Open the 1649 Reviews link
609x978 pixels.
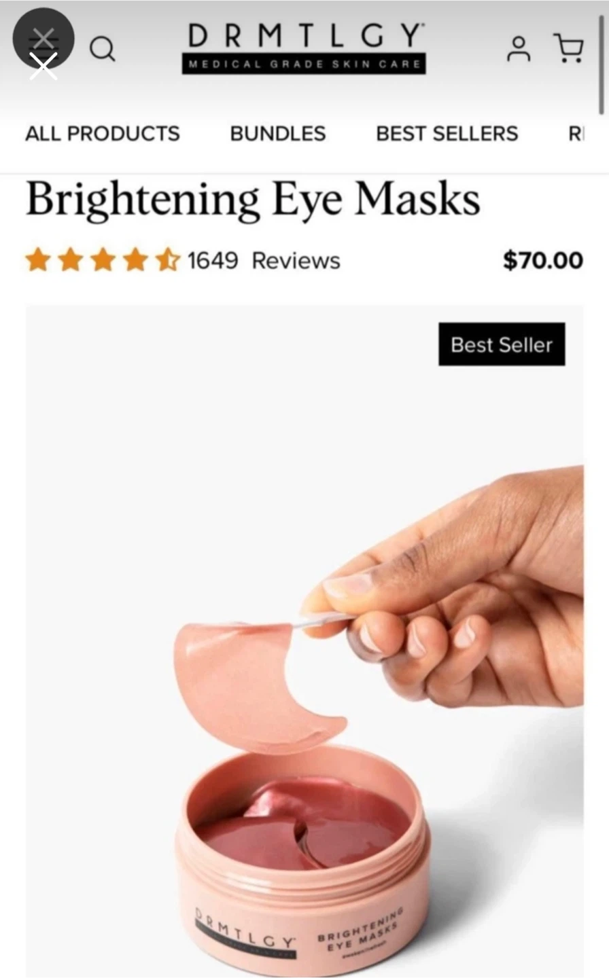[x=264, y=261]
